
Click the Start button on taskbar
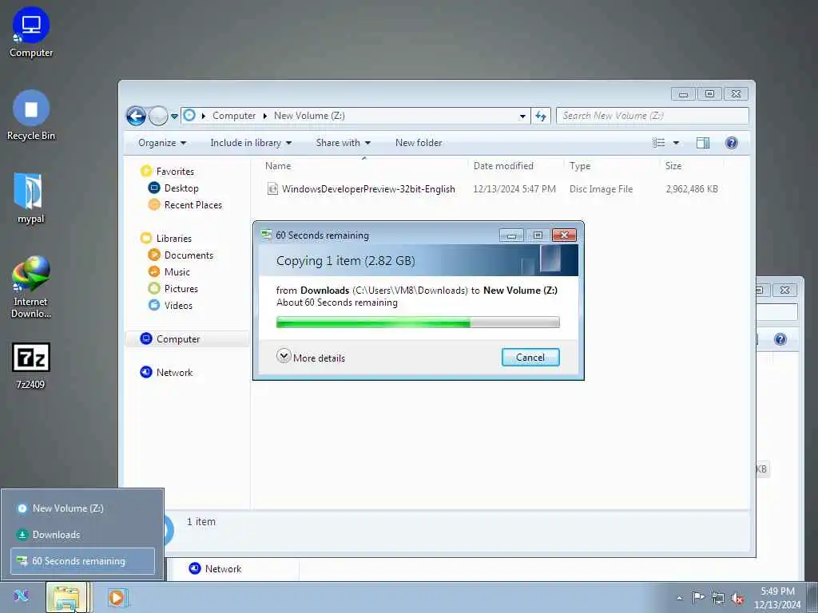22,595
